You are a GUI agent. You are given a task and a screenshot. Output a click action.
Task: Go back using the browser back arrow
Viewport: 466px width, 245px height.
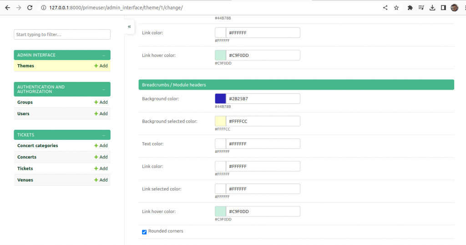[x=7, y=8]
